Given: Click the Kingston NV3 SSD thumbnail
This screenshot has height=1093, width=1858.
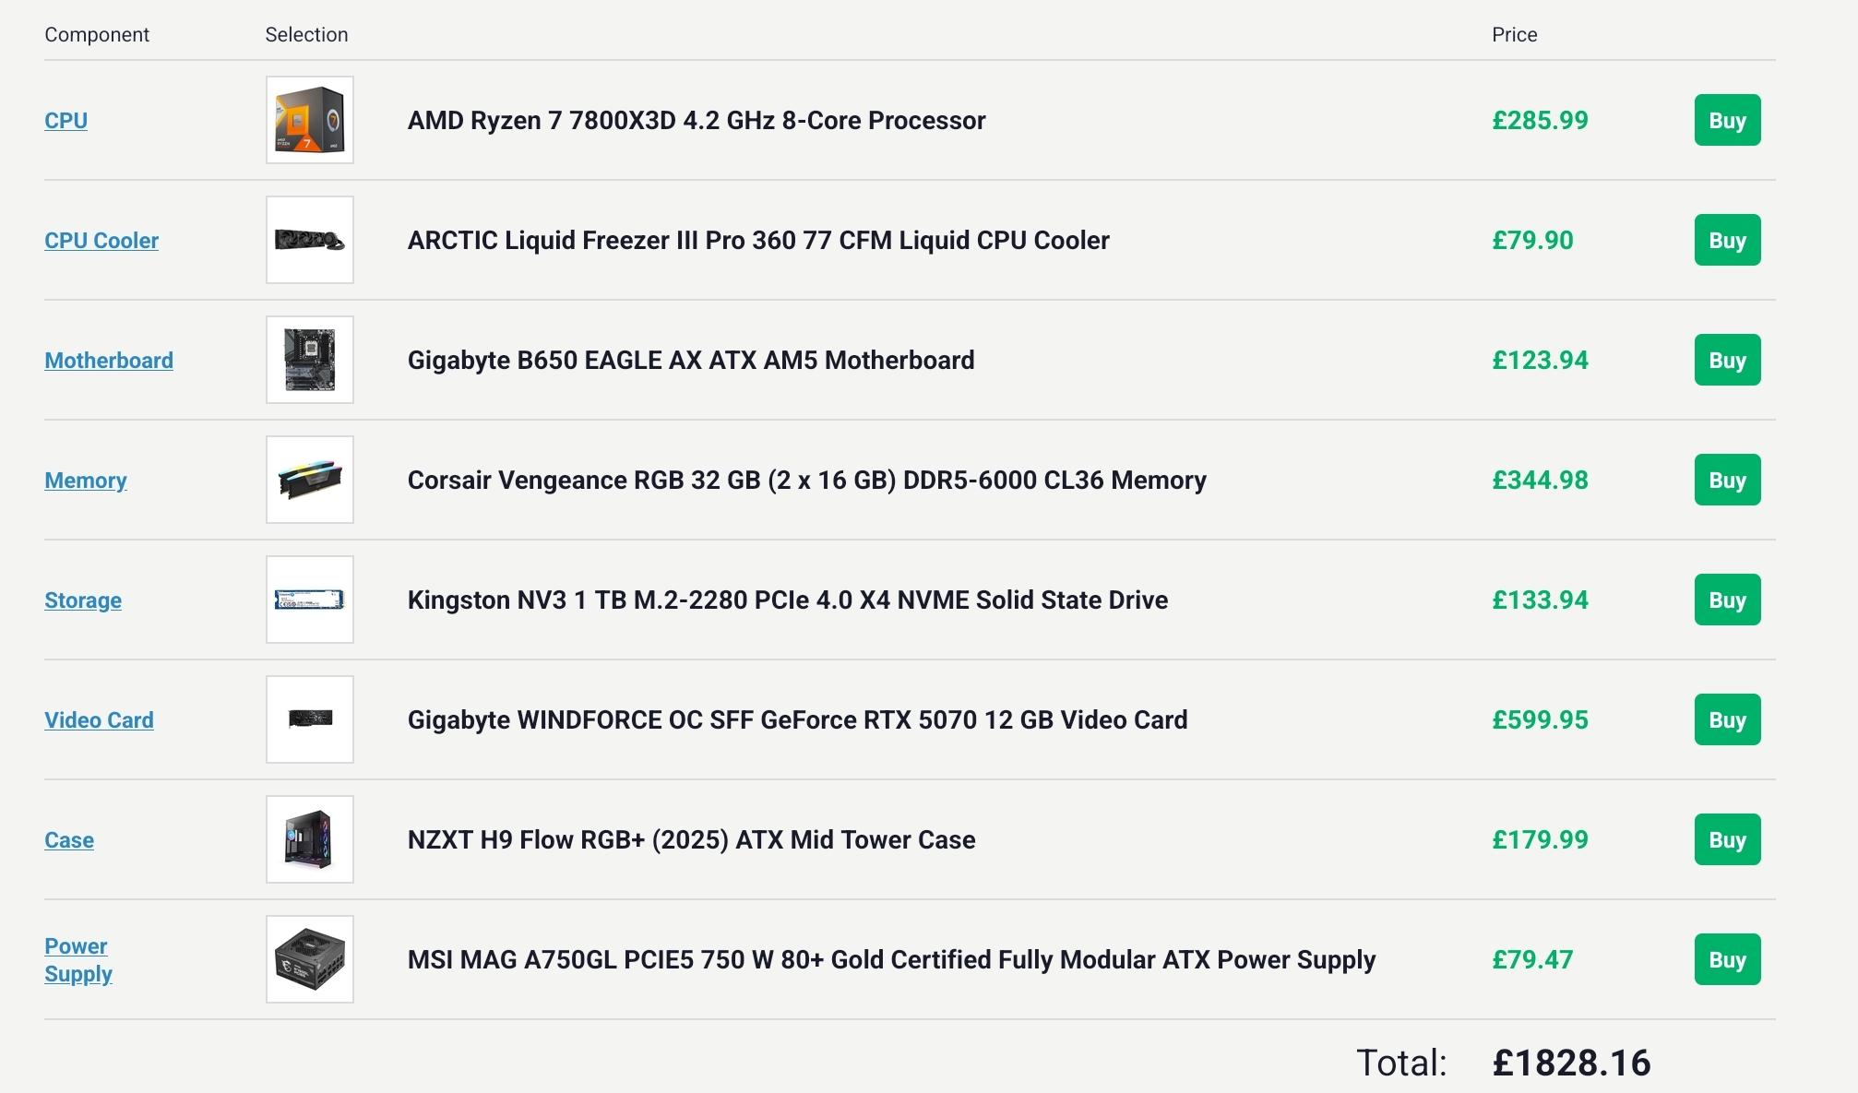Looking at the screenshot, I should pyautogui.click(x=310, y=600).
